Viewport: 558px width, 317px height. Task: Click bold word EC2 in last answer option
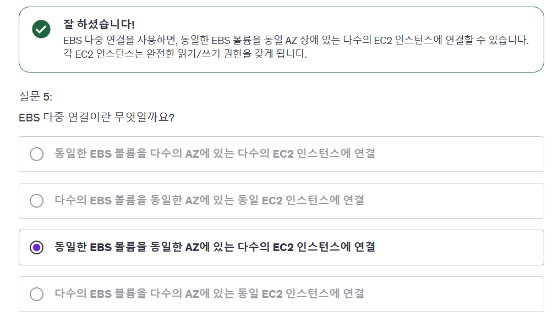272,294
